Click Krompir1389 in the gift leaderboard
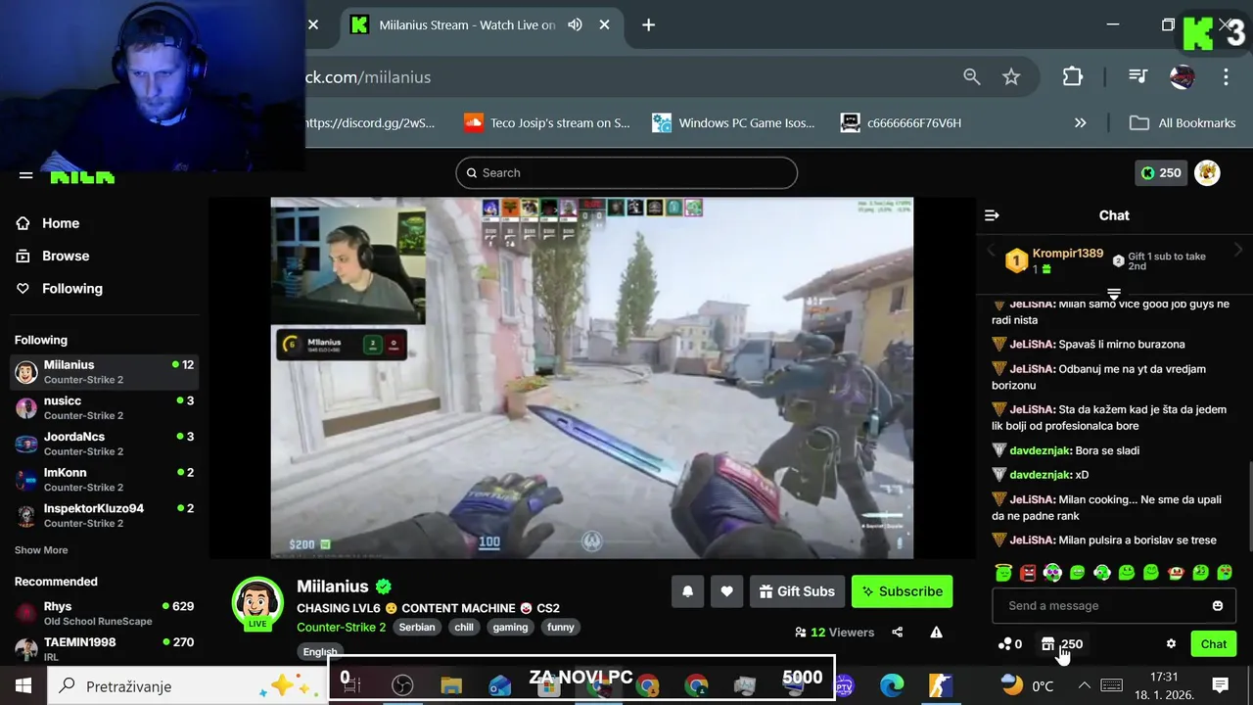The height and width of the screenshot is (705, 1253). [x=1068, y=253]
